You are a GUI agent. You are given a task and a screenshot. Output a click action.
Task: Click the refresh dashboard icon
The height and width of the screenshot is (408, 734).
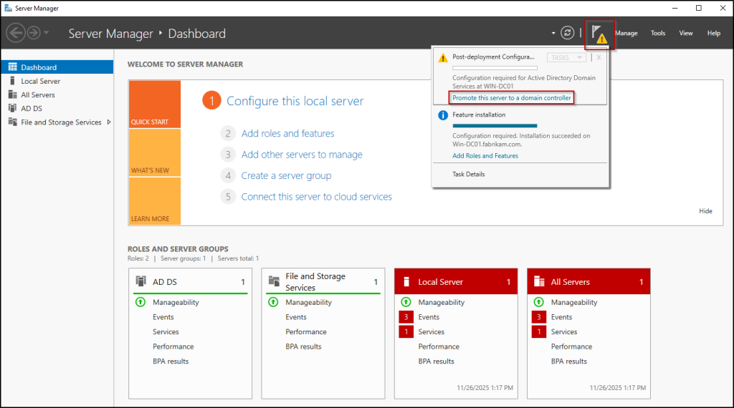(x=568, y=33)
